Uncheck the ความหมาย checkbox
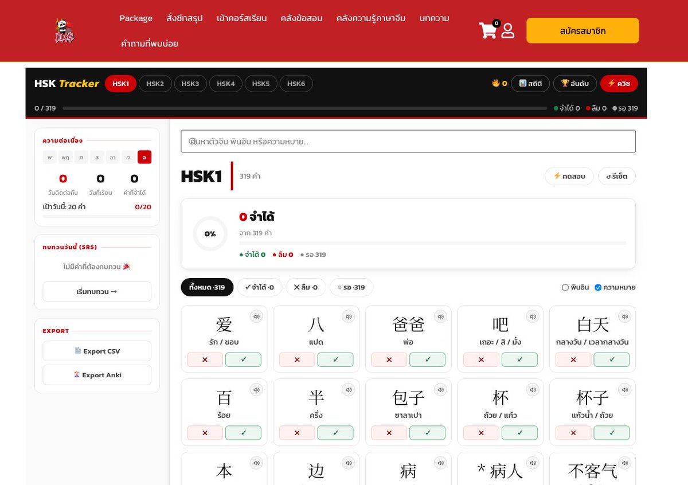Screen dimensions: 688x485 [x=598, y=287]
